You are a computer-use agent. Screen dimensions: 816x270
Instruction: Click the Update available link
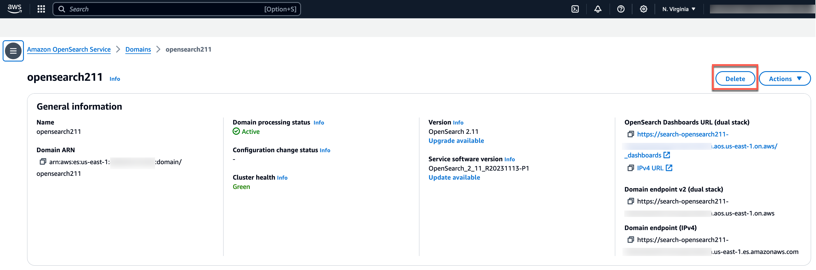tap(454, 178)
